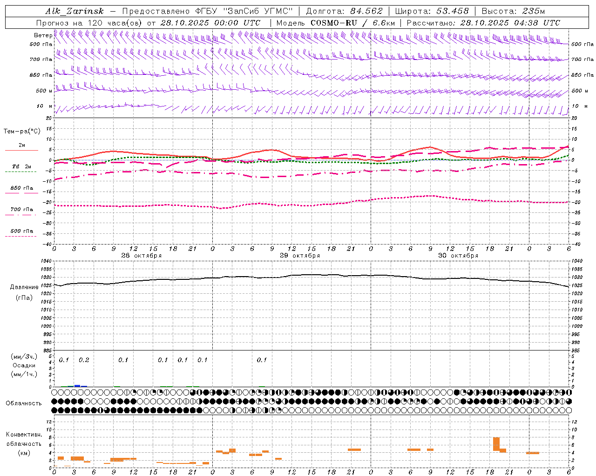Viewport: 596px width, 476px height.
Task: Click the Давление pressure panel label
Action: 24,287
